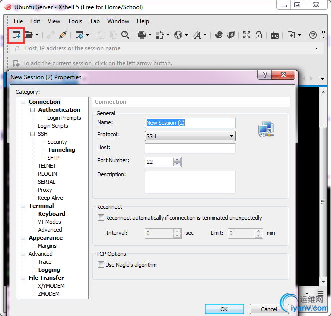Collapse the File Transfer tree node

coord(23,278)
